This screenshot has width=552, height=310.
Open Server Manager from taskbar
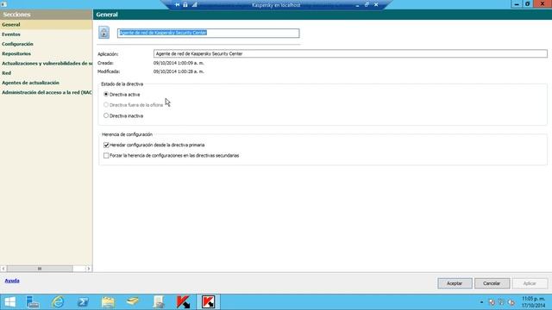pyautogui.click(x=33, y=302)
